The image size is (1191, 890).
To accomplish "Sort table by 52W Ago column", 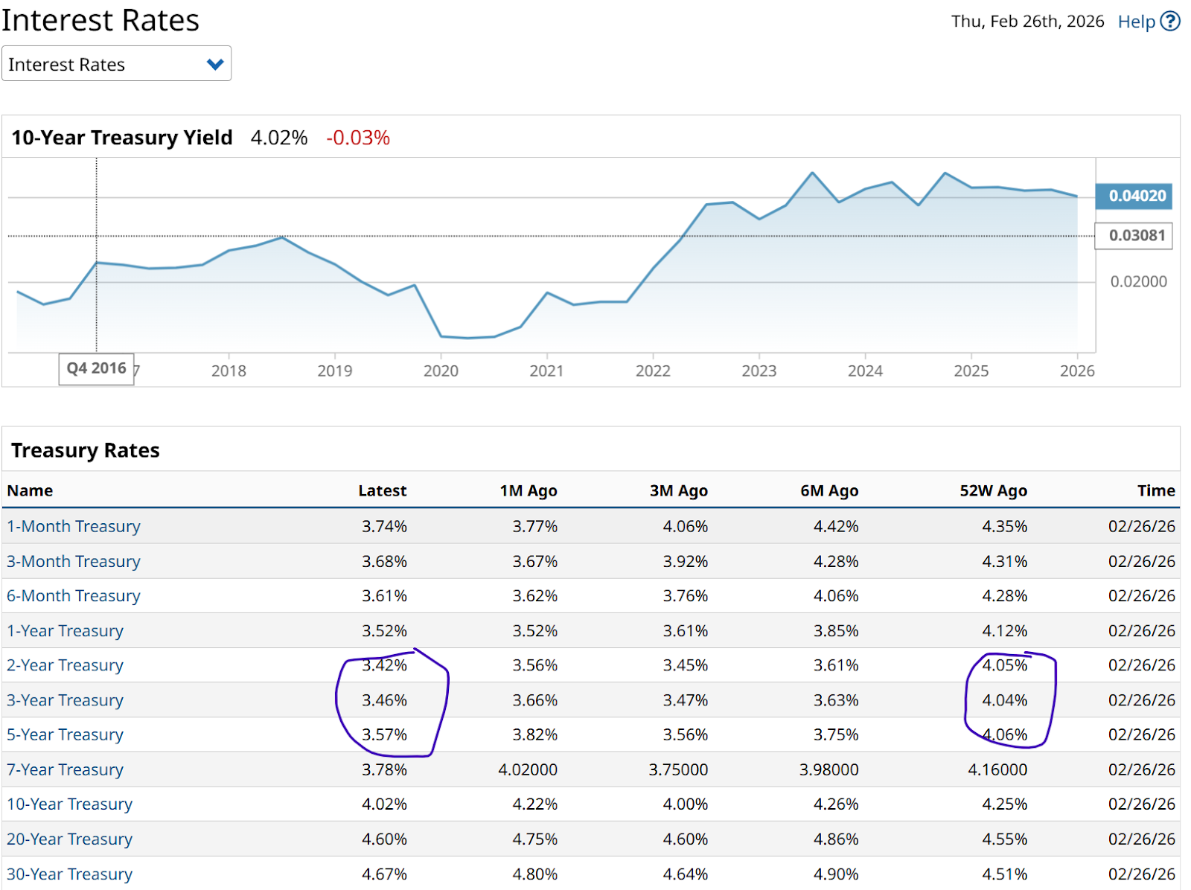I will pos(993,490).
